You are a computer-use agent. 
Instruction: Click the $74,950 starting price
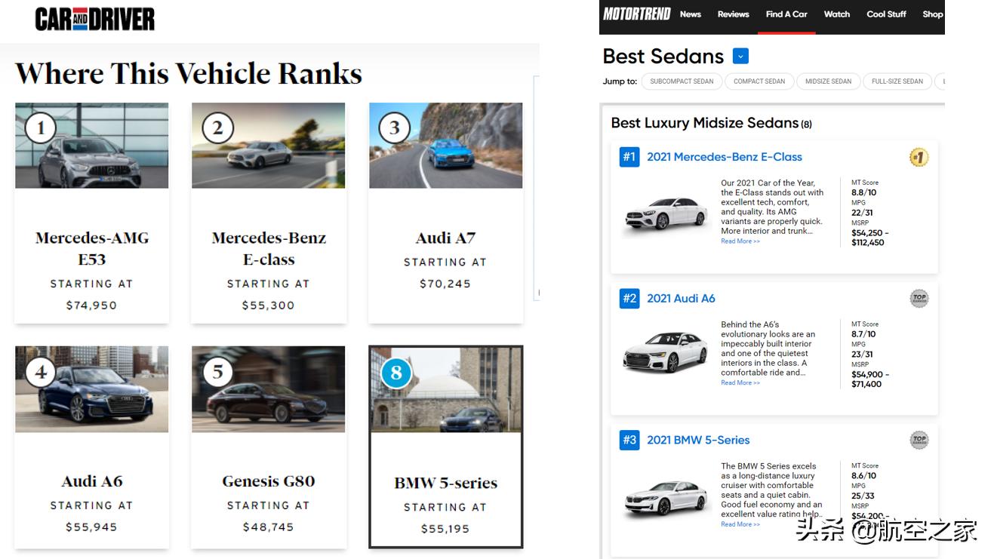point(91,306)
